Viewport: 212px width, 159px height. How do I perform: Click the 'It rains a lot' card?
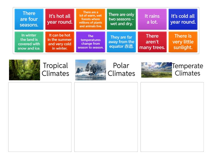152,19
